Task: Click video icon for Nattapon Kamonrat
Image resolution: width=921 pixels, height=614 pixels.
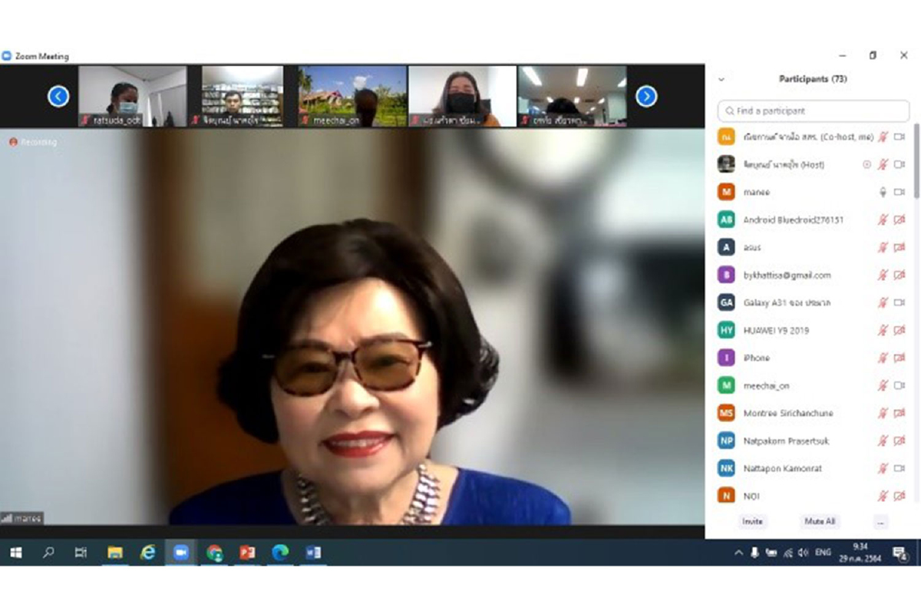Action: click(900, 468)
